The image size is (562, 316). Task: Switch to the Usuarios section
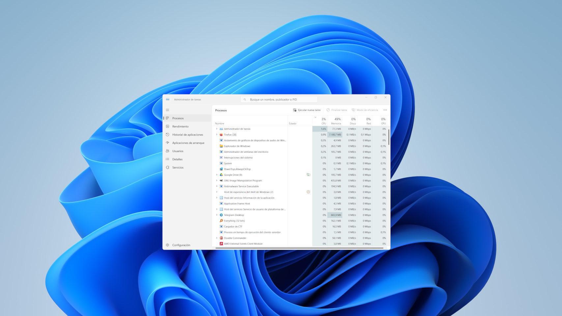(x=178, y=151)
